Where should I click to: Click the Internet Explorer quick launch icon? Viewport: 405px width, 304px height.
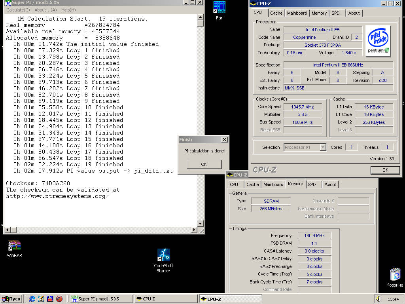tap(32, 299)
